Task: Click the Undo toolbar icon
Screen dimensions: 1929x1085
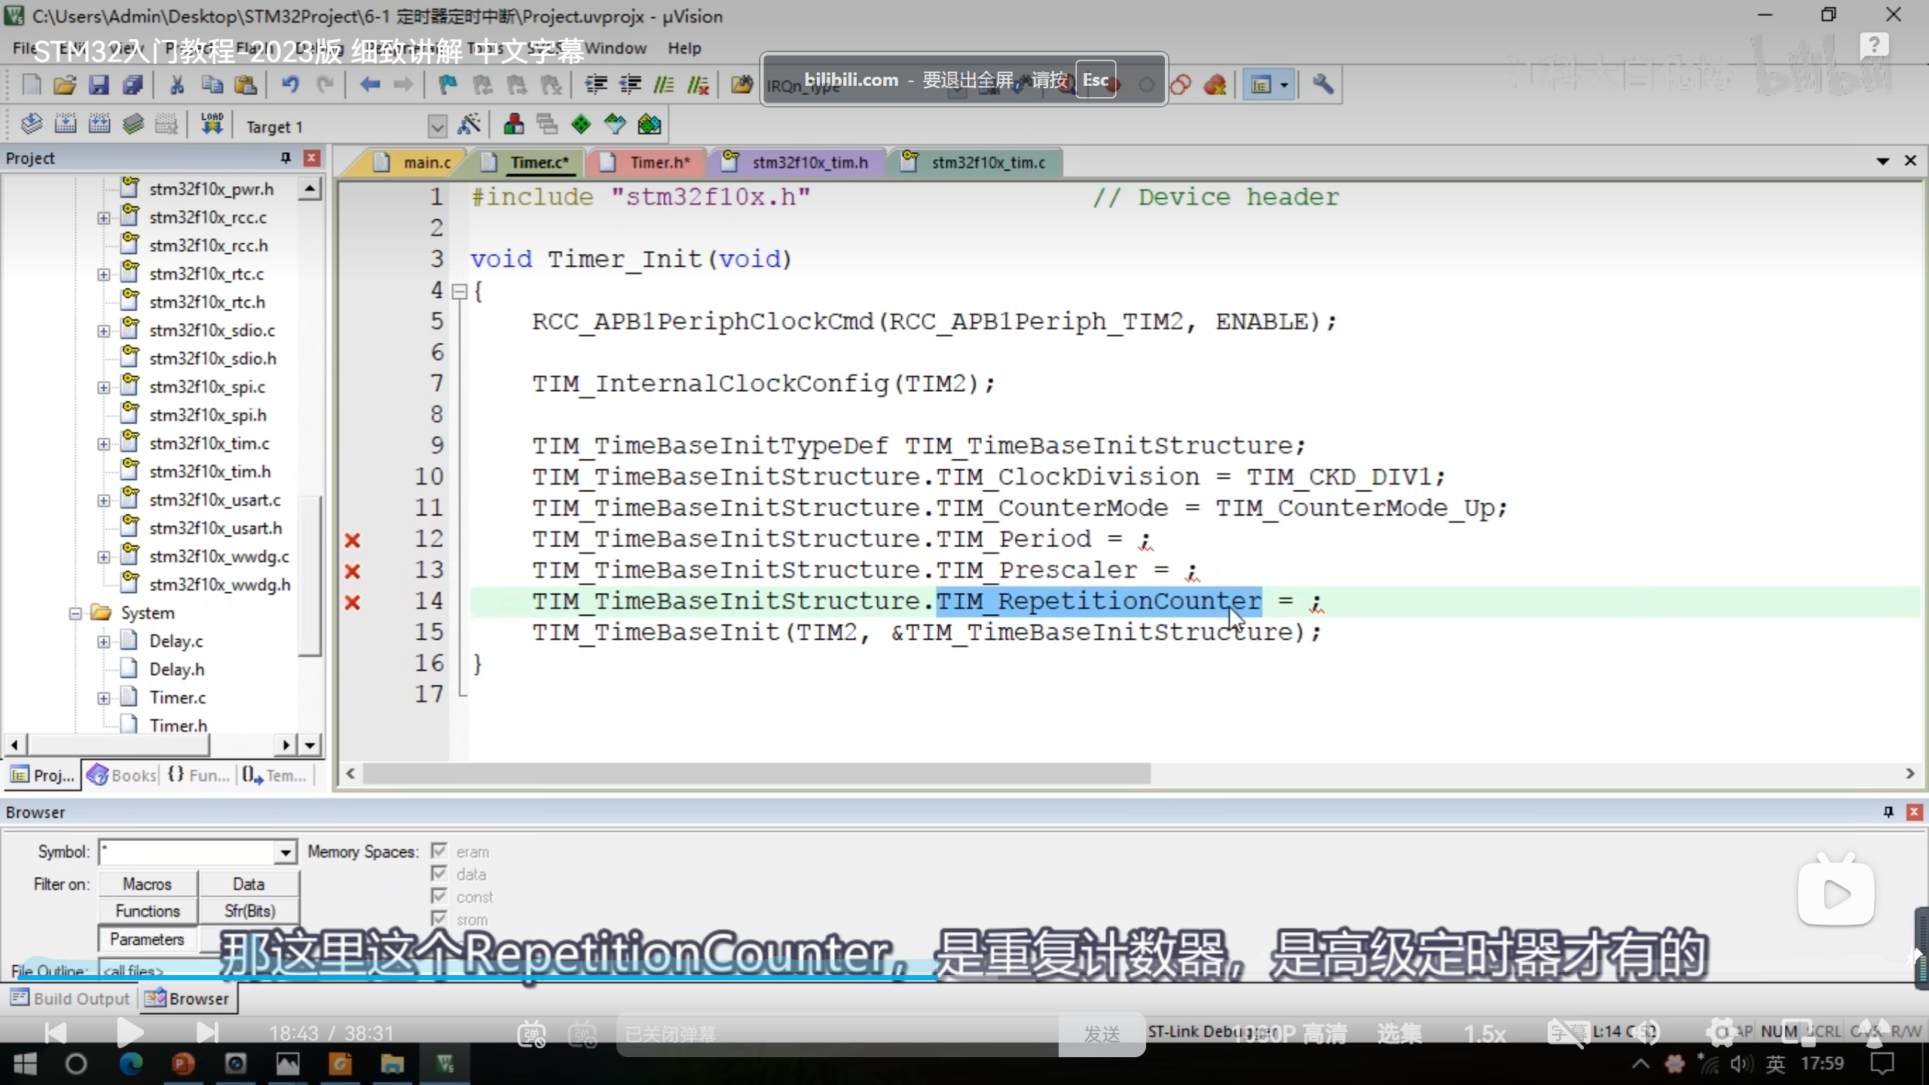Action: [x=290, y=85]
